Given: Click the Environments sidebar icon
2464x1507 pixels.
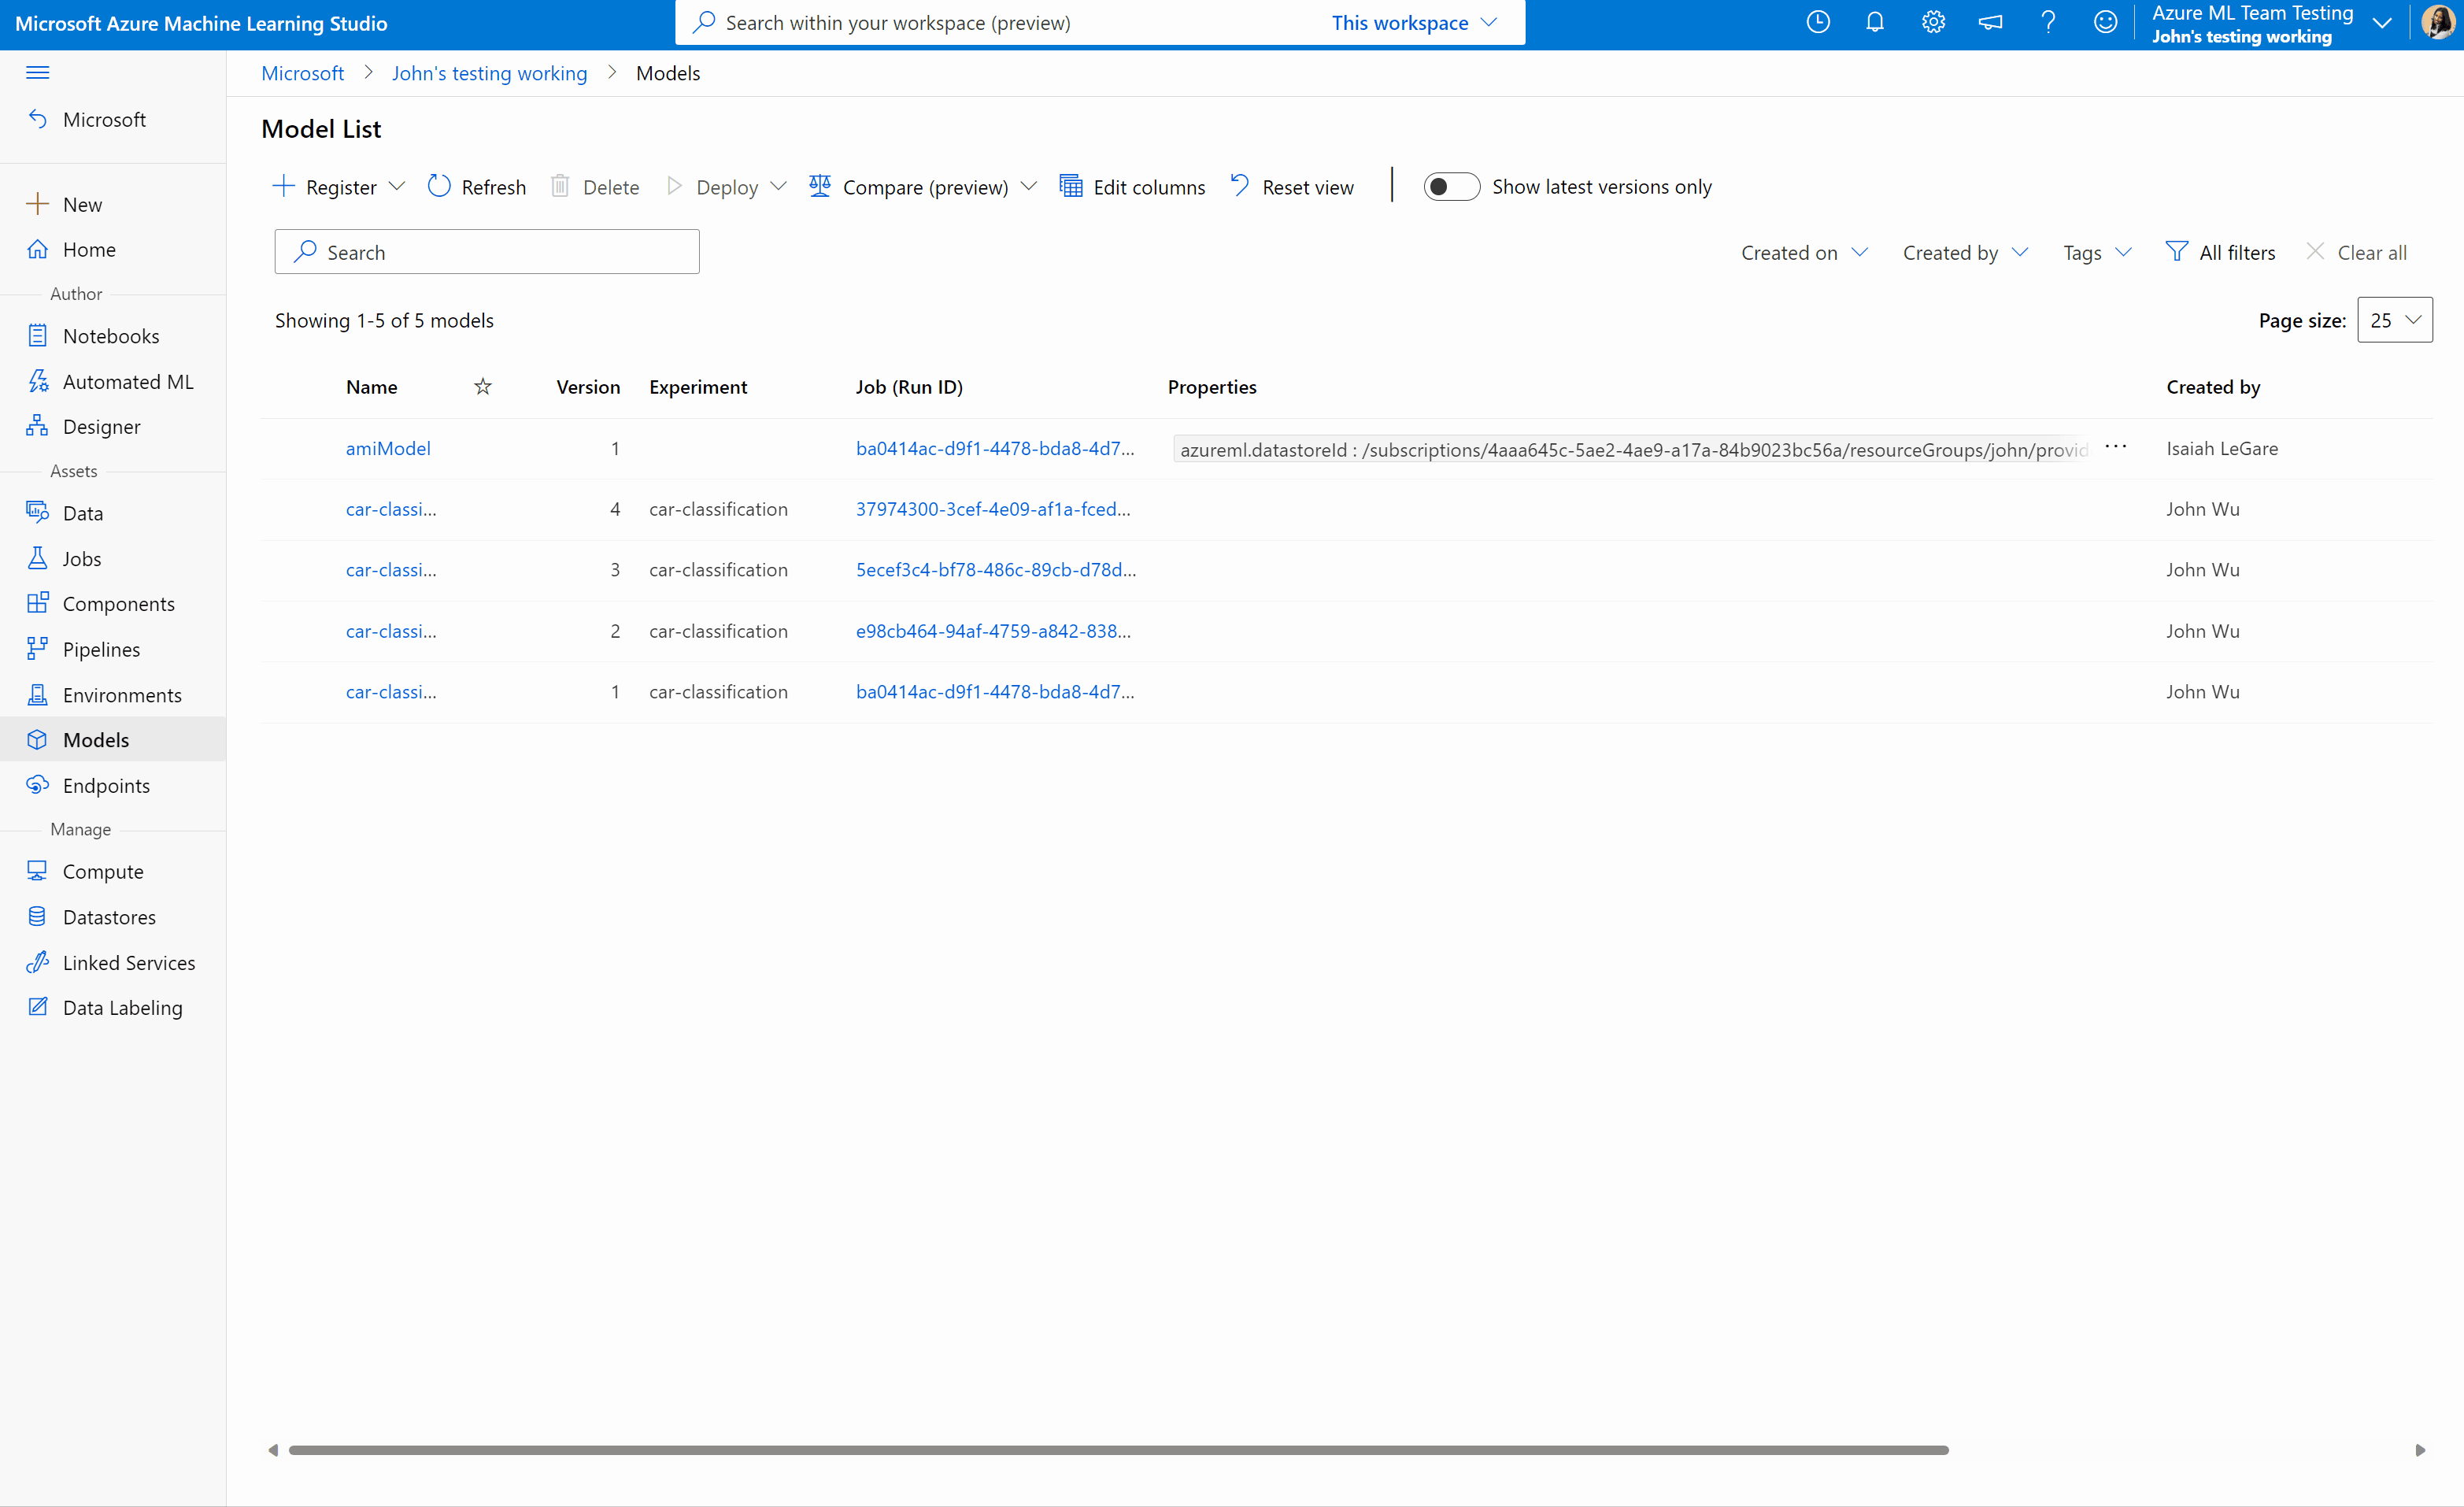Looking at the screenshot, I should coord(37,694).
